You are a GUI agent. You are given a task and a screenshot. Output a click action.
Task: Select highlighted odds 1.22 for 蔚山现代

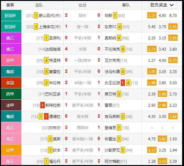pos(152,15)
